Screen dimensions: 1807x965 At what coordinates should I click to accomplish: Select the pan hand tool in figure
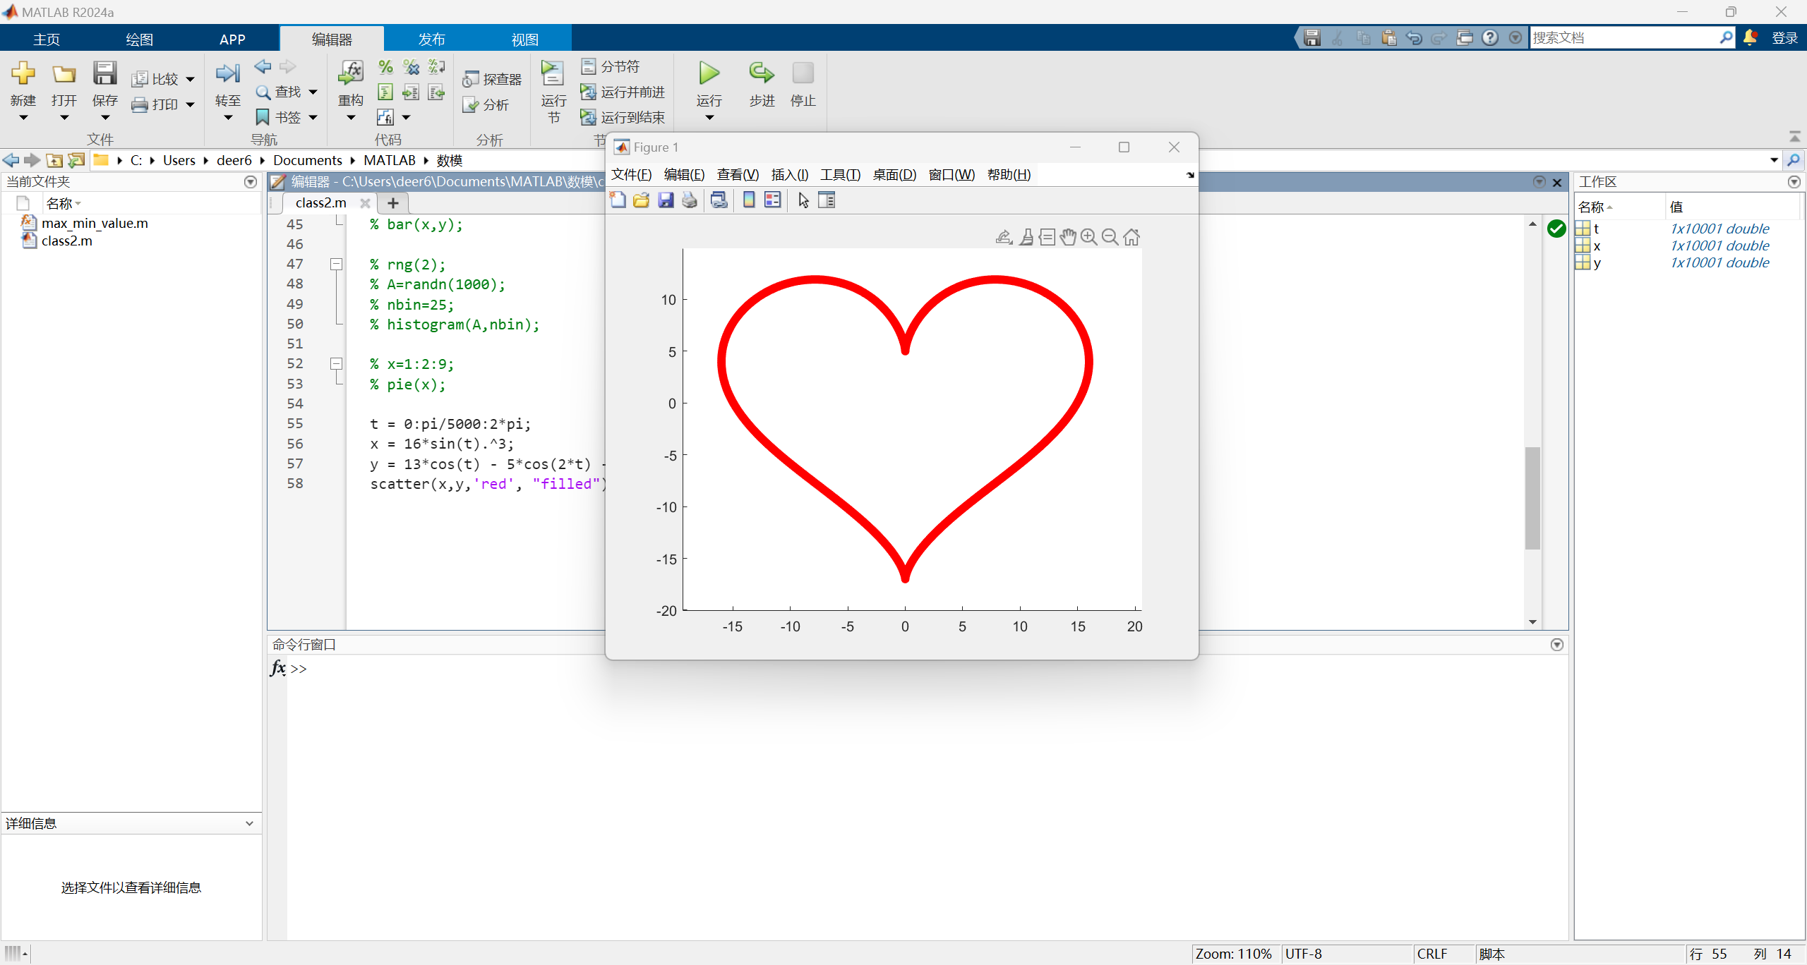coord(1068,237)
